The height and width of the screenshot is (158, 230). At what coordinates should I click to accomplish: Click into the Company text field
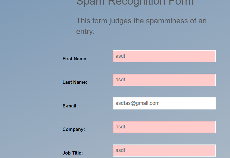164,127
